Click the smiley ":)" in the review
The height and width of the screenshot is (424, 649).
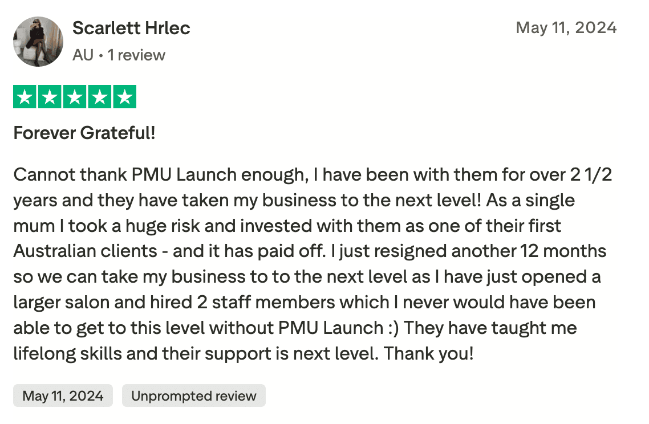394,328
